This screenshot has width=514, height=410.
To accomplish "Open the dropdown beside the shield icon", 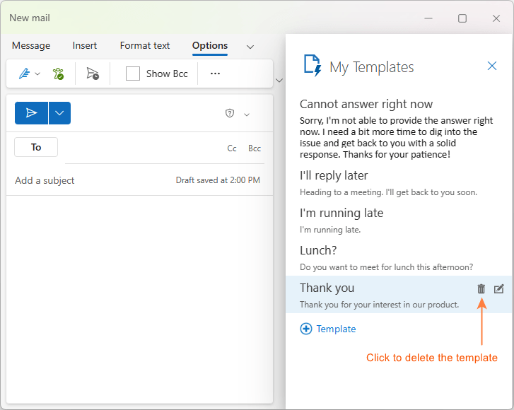I will point(247,114).
